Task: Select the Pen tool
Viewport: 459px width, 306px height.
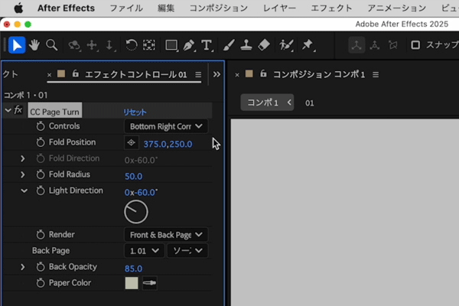Action: (x=189, y=45)
